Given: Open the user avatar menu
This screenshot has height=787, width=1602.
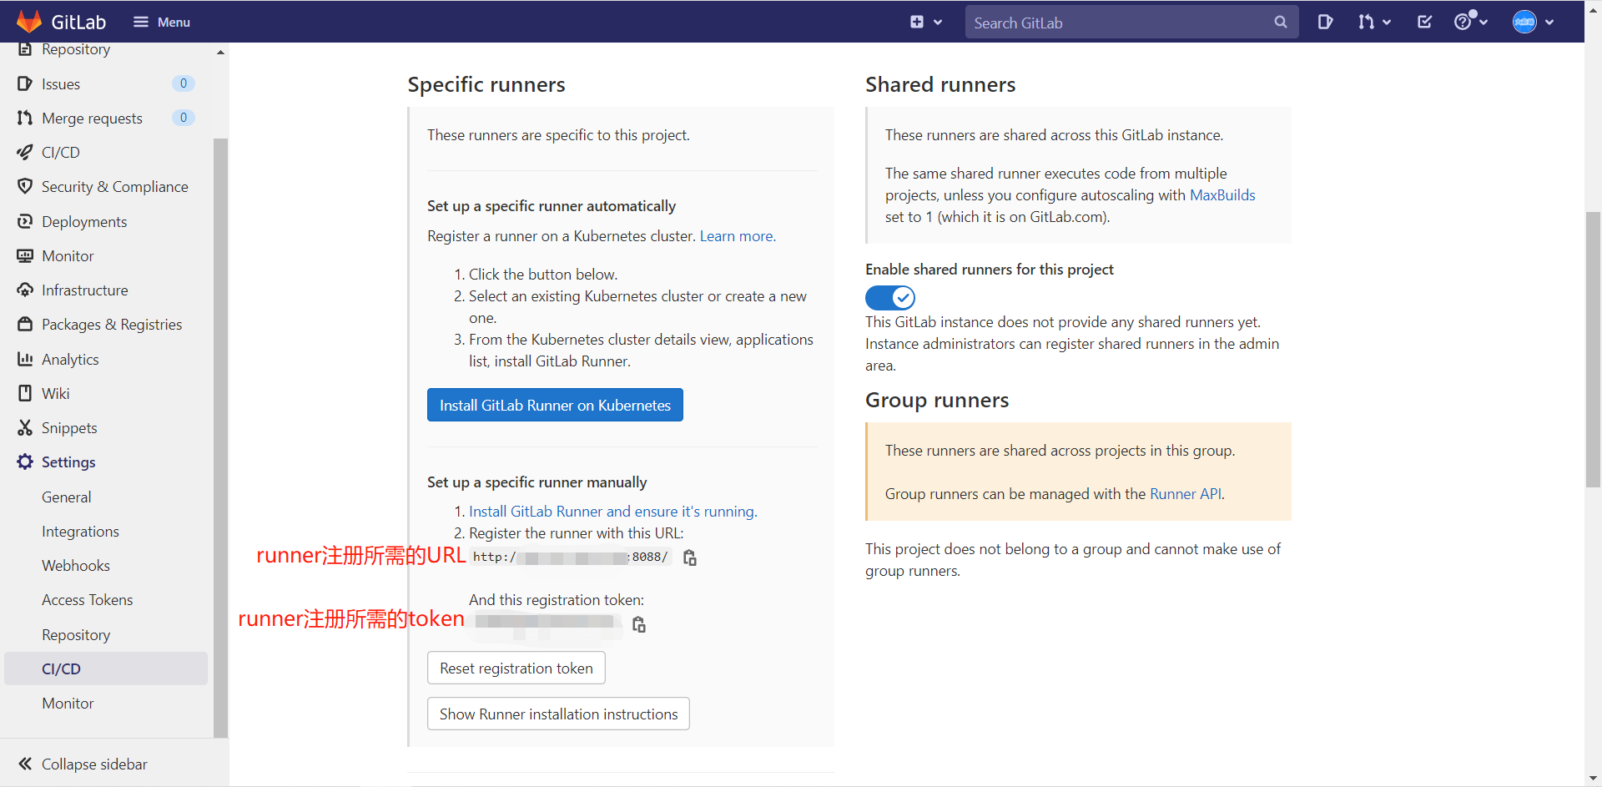Looking at the screenshot, I should pyautogui.click(x=1532, y=22).
